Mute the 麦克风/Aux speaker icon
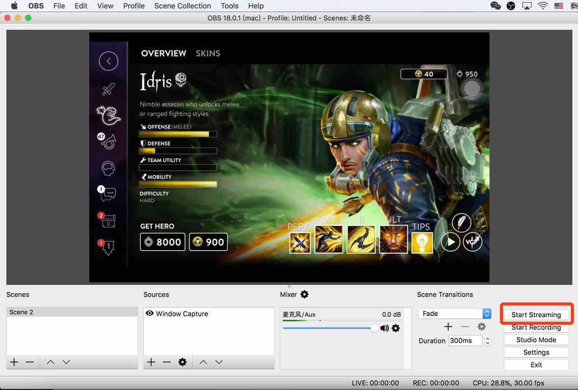The width and height of the screenshot is (578, 390). [x=384, y=328]
